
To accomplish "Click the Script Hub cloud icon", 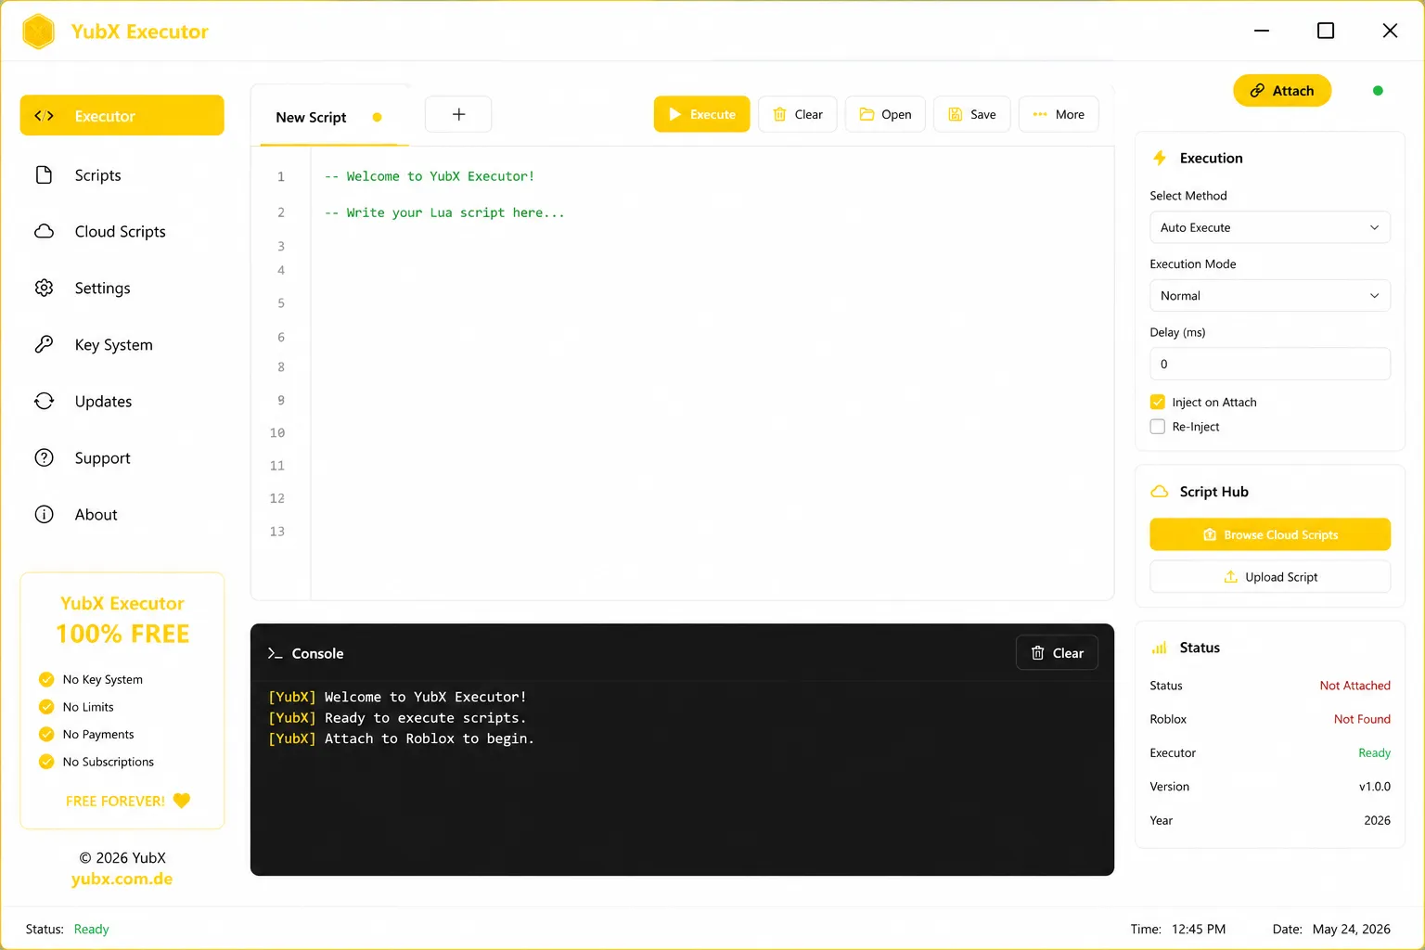I will (1160, 492).
